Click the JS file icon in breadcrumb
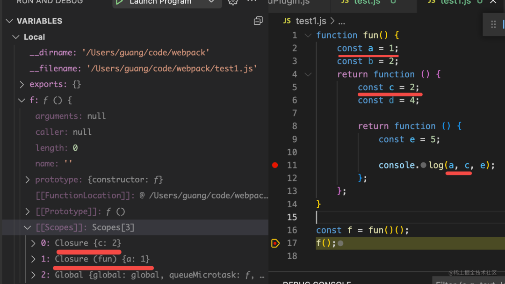The width and height of the screenshot is (505, 284). click(287, 21)
